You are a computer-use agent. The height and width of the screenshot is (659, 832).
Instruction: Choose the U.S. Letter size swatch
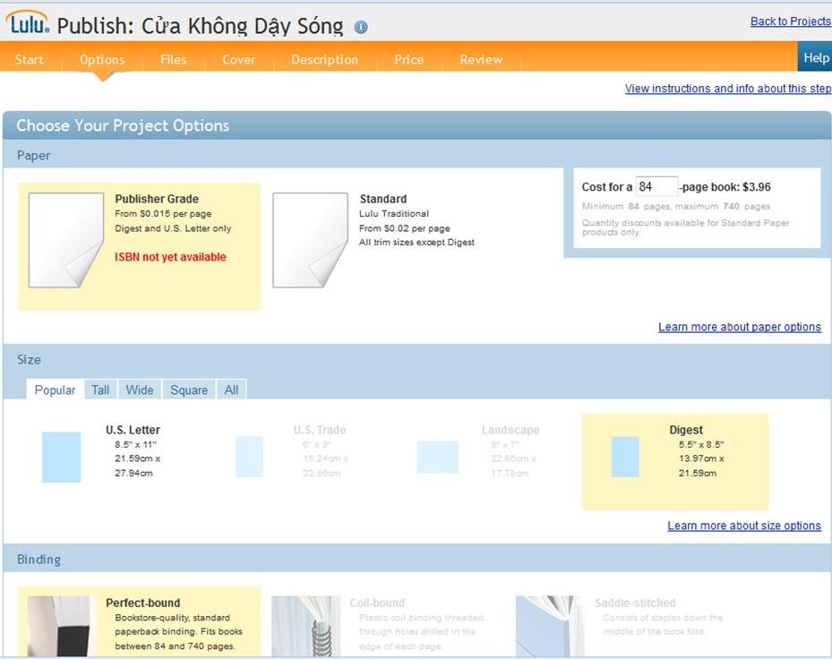(62, 457)
